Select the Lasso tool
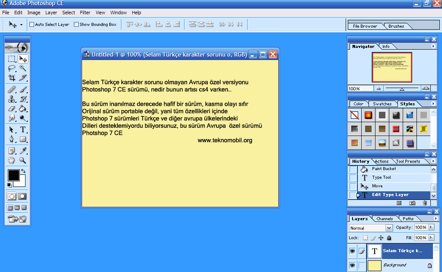 (x=12, y=68)
